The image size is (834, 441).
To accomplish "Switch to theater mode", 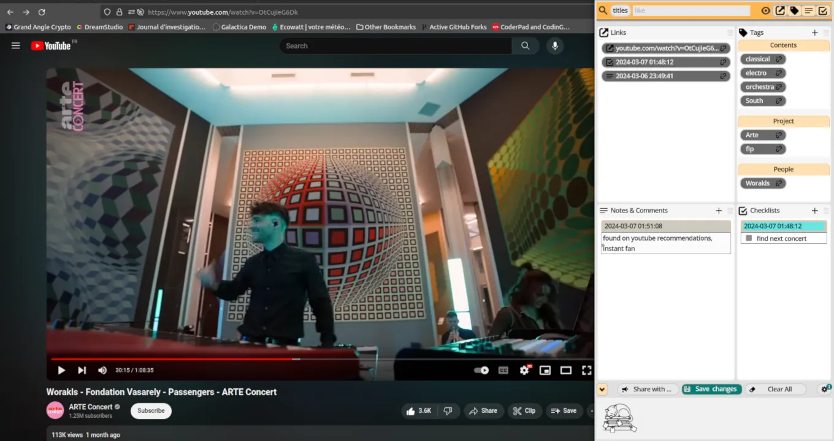I will pos(566,370).
